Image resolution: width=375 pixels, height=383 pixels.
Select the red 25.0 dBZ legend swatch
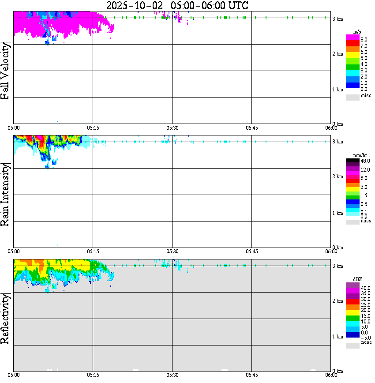click(352, 302)
